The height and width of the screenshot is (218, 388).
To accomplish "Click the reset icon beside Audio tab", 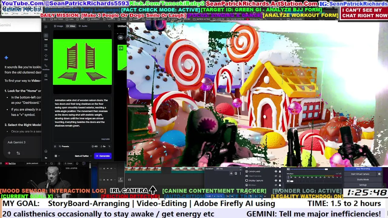I will [x=109, y=26].
